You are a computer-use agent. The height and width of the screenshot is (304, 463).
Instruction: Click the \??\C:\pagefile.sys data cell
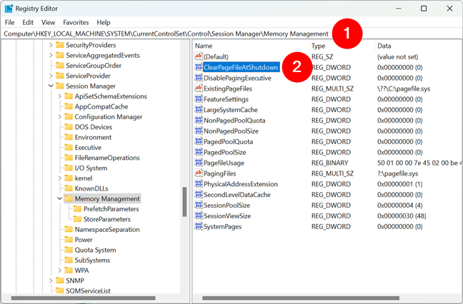[404, 88]
